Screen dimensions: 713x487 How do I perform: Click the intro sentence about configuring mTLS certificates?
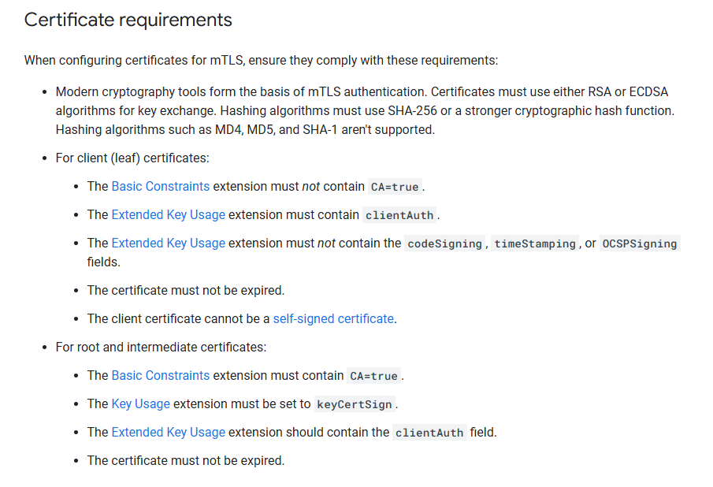261,61
